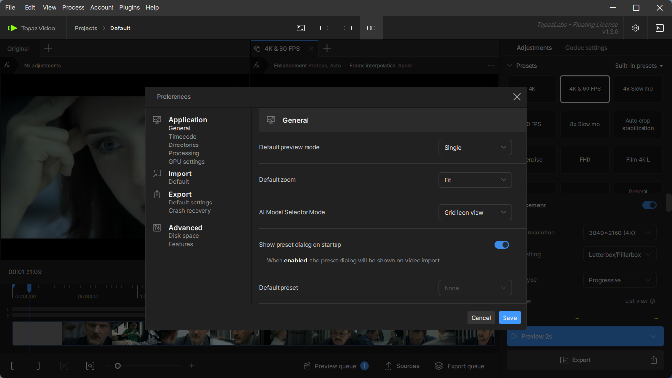Image resolution: width=672 pixels, height=378 pixels.
Task: Open the Sources panel icon
Action: coord(389,366)
